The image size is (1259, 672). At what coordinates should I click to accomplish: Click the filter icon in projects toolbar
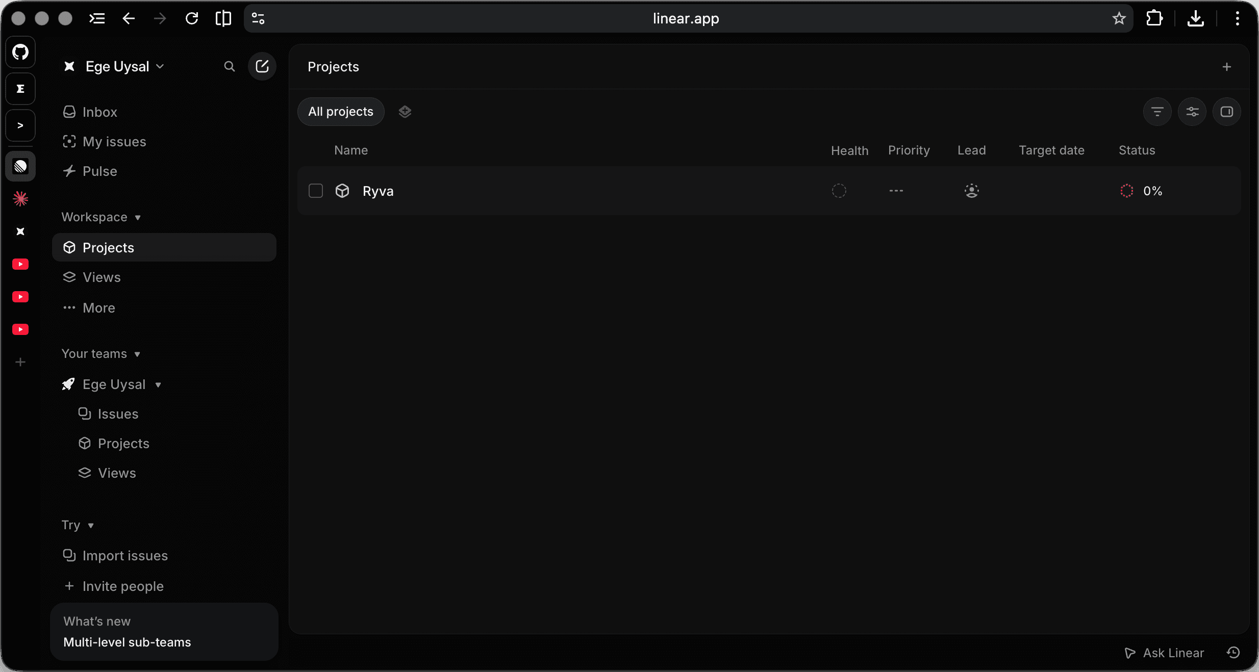coord(1157,112)
